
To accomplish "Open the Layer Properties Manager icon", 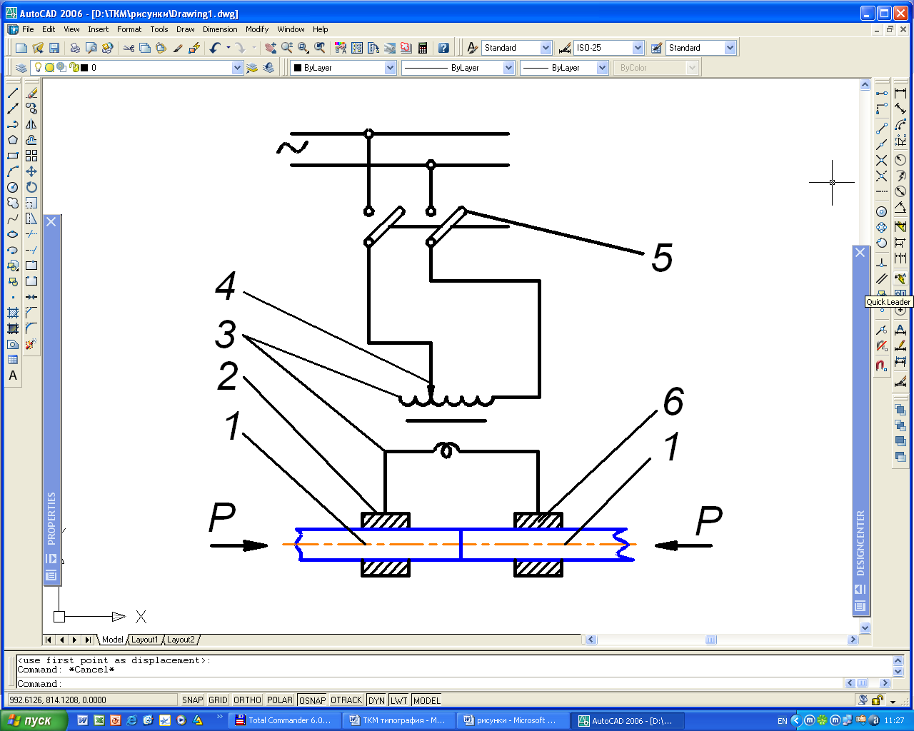I will (21, 68).
